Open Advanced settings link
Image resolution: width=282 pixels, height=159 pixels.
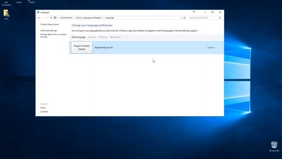pyautogui.click(x=48, y=30)
